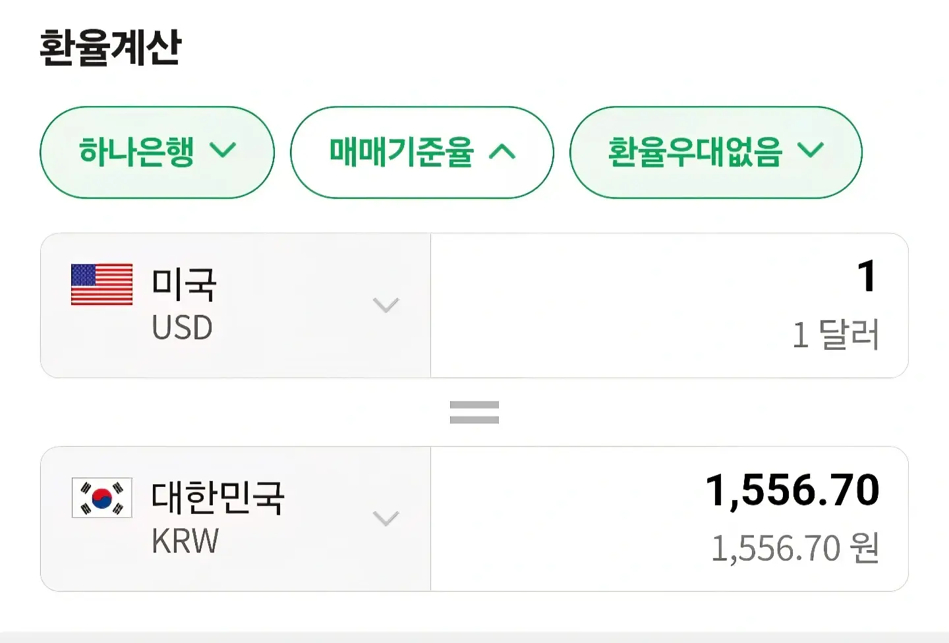The image size is (949, 643).
Task: Click the United States flag icon
Action: pyautogui.click(x=101, y=285)
